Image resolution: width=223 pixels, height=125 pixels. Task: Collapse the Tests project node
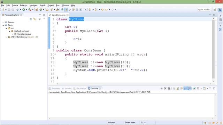[x=3, y=25]
